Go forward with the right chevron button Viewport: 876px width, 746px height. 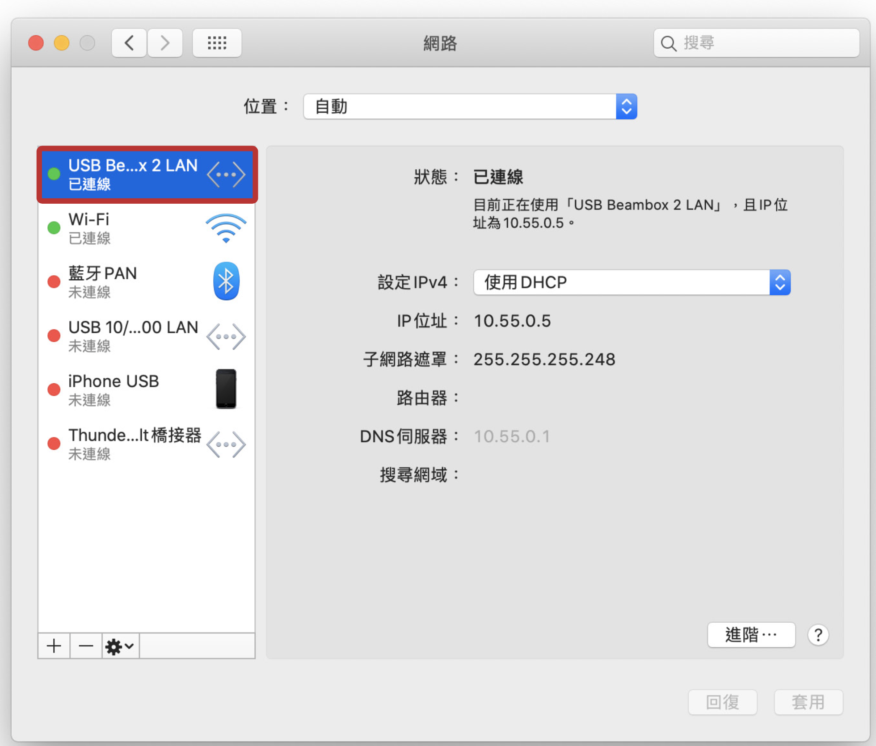click(165, 43)
